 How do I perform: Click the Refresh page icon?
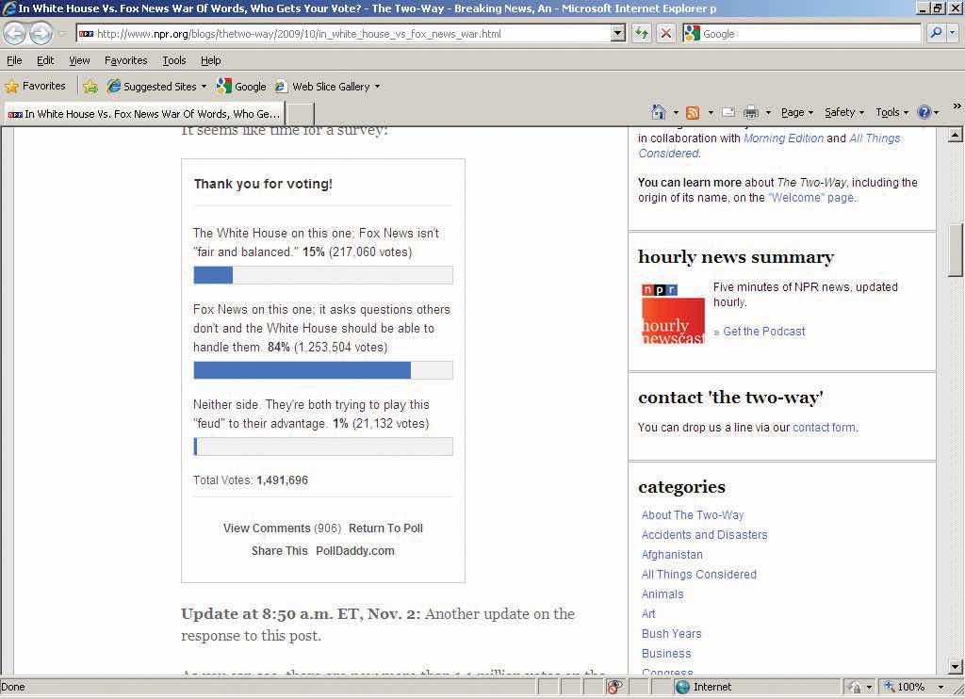pos(642,33)
